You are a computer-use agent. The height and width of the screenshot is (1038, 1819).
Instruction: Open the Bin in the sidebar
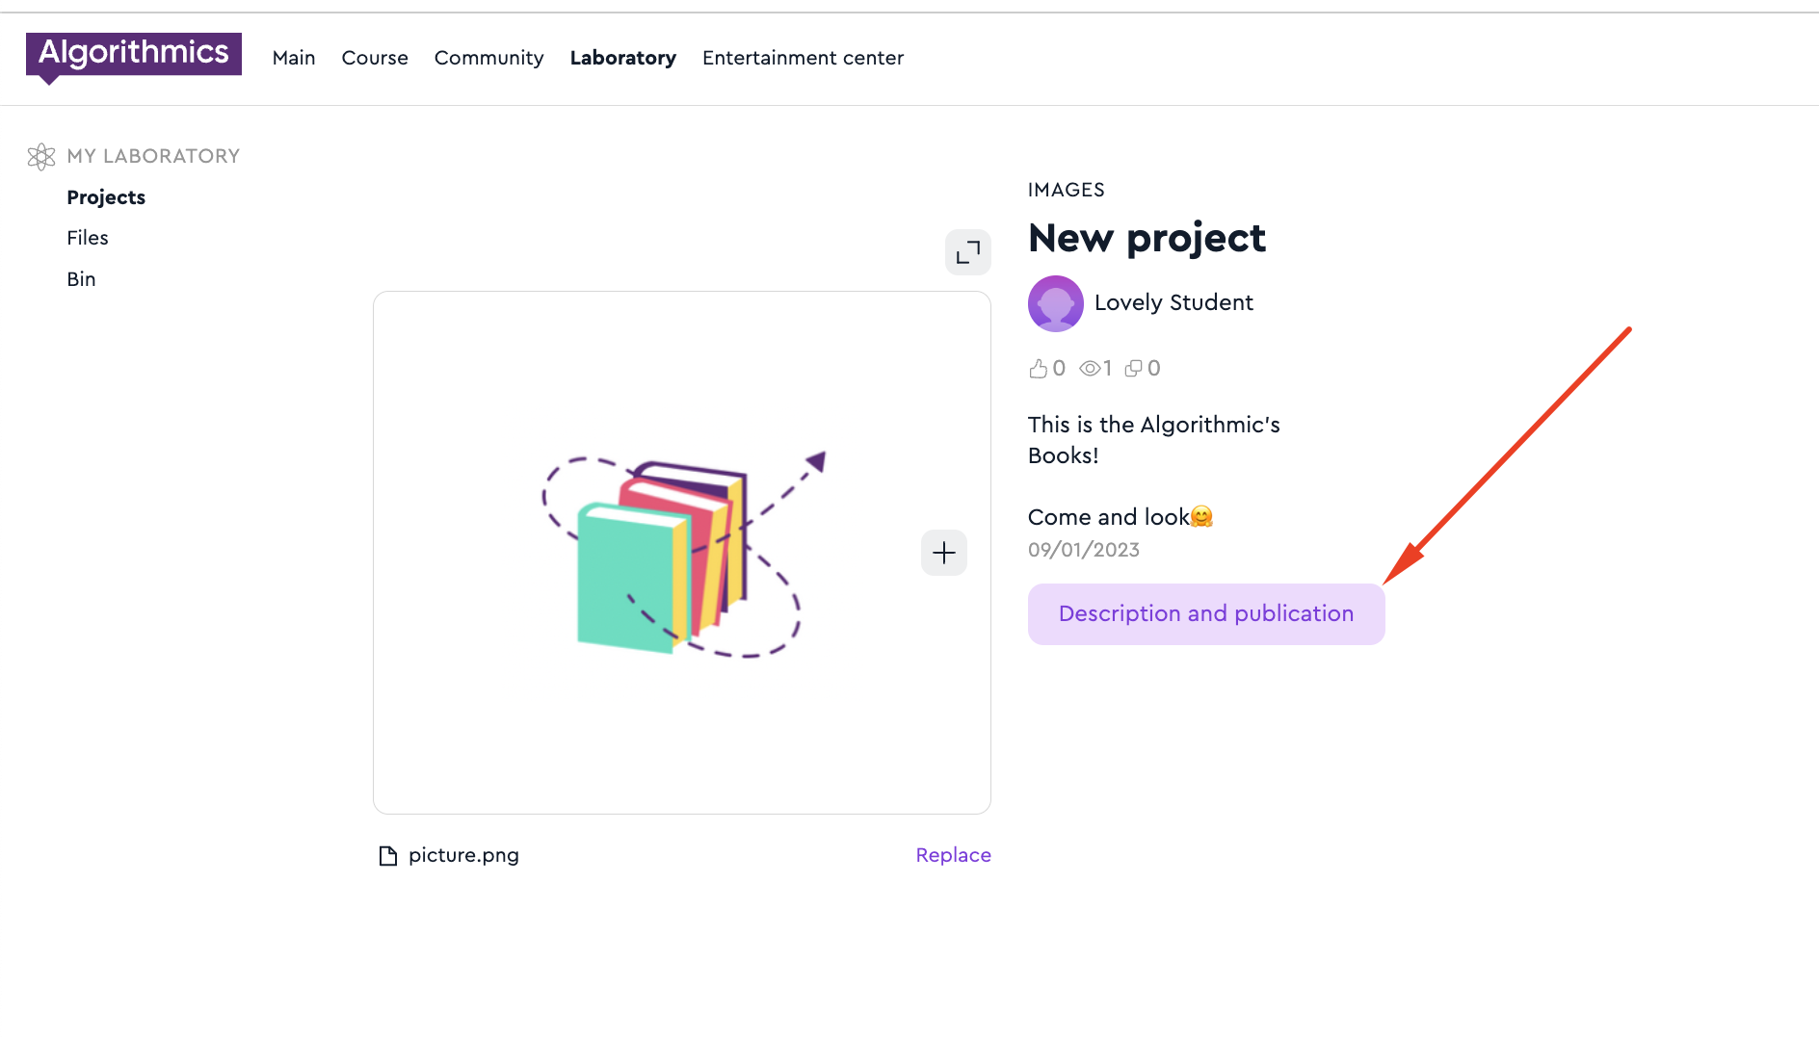click(81, 279)
